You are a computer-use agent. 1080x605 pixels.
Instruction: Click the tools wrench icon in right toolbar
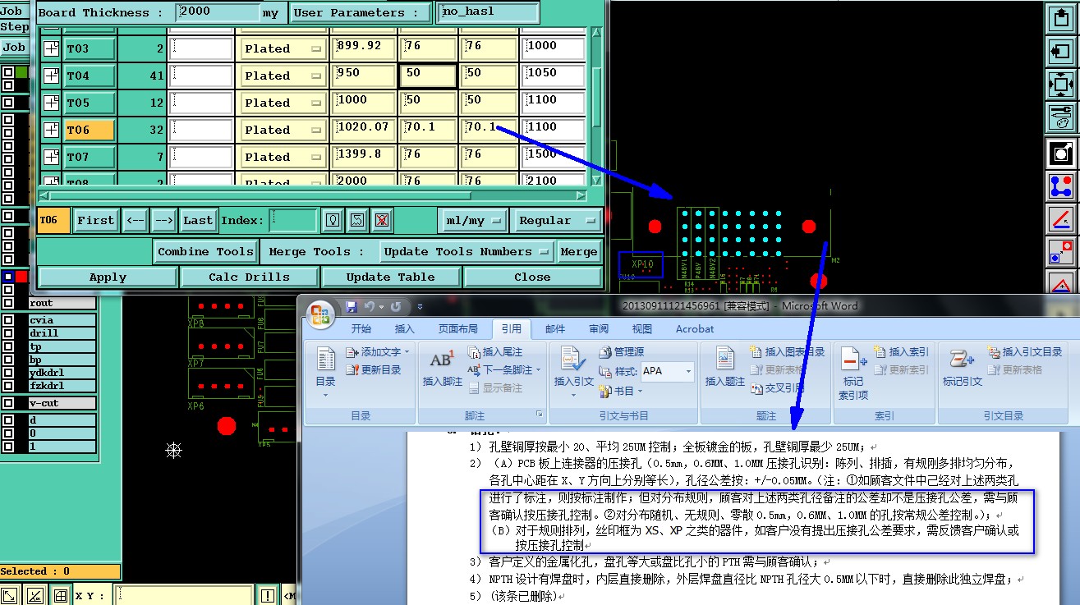[x=1061, y=117]
